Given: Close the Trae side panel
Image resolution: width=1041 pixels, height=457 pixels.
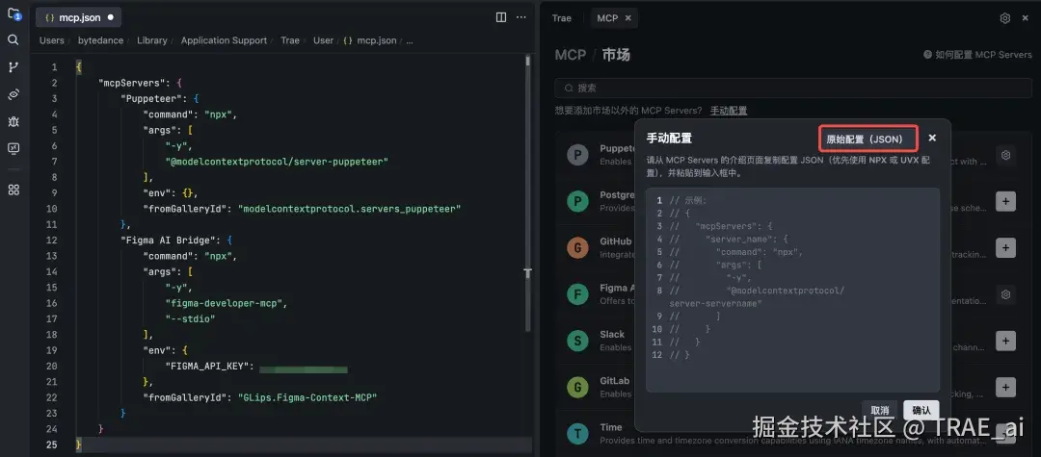Looking at the screenshot, I should click(1025, 18).
